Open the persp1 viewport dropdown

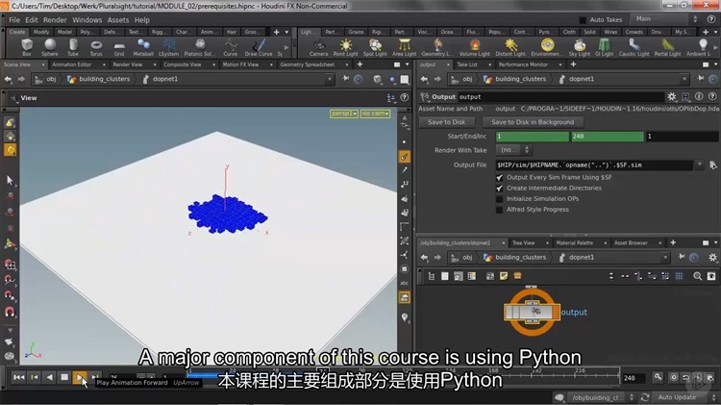point(344,114)
